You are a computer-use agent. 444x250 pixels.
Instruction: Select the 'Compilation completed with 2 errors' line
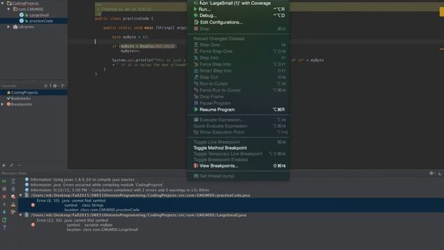click(120, 190)
